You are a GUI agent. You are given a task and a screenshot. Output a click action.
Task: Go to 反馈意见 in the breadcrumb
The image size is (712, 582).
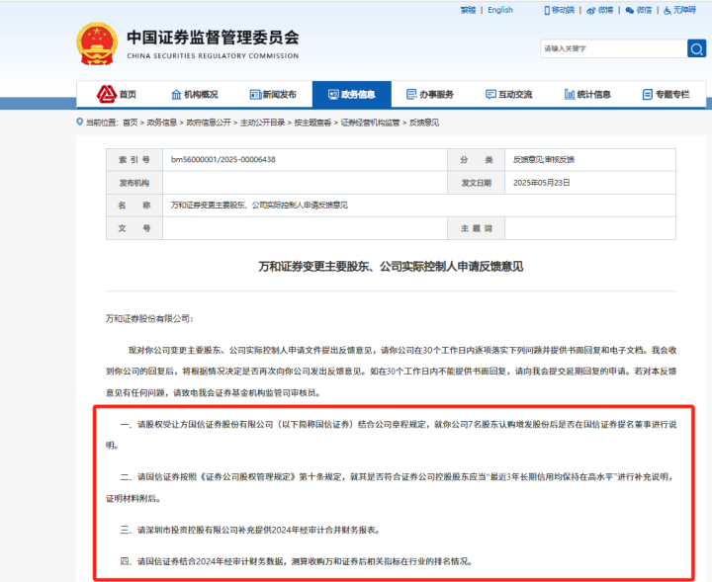(424, 123)
